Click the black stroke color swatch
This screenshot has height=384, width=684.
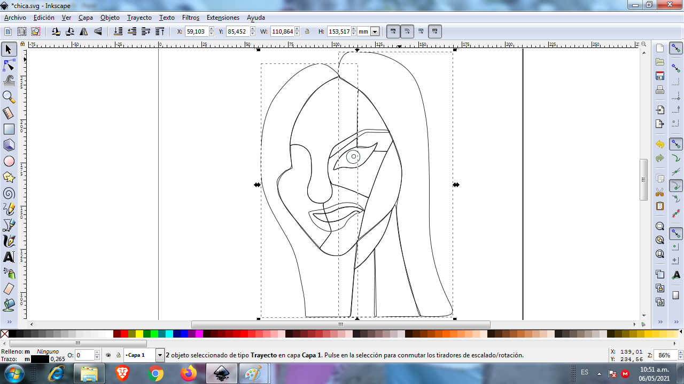tap(40, 359)
